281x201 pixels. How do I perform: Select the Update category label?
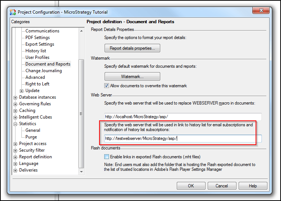(x=32, y=91)
